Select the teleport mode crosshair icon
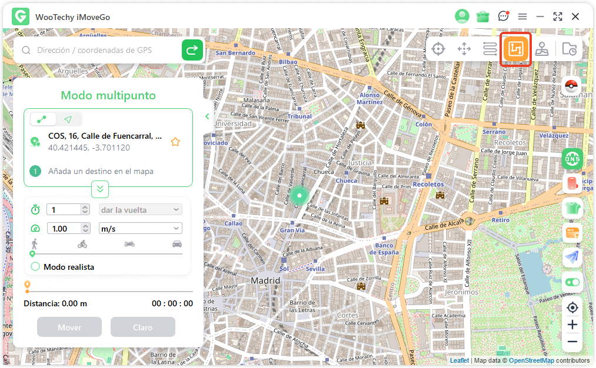 [x=438, y=49]
